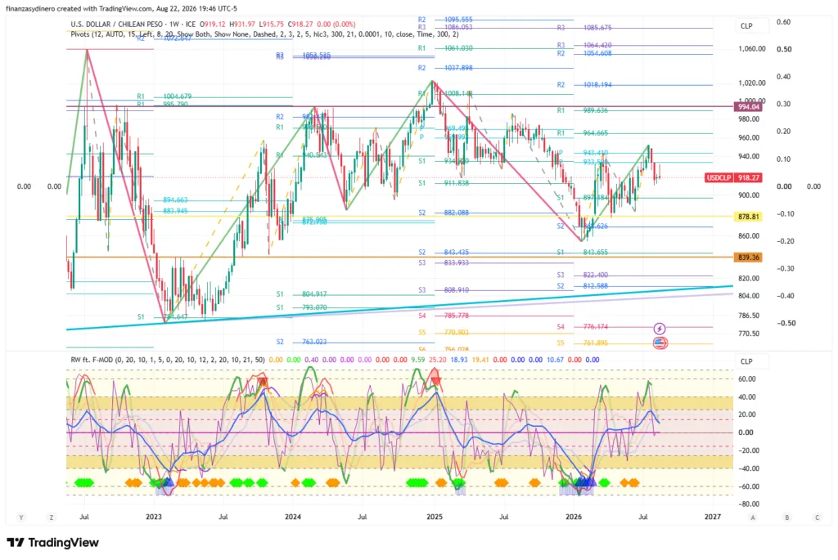838x560 pixels.
Task: Click the 770.50 price scale value
Action: click(748, 334)
